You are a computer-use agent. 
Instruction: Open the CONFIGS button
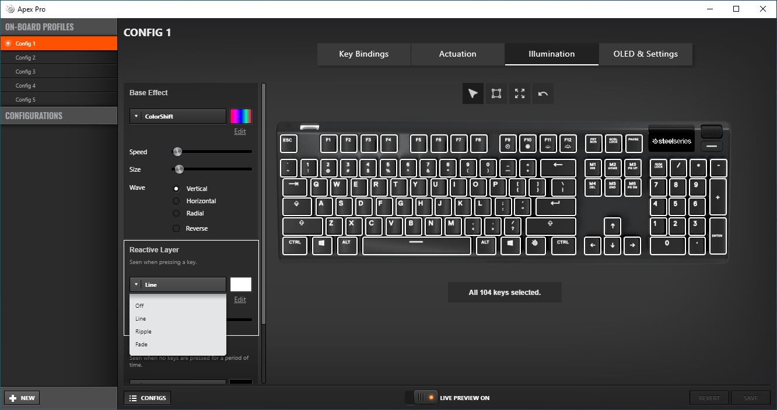pos(148,398)
